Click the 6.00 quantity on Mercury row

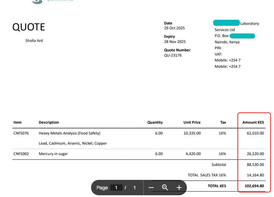[159, 154]
